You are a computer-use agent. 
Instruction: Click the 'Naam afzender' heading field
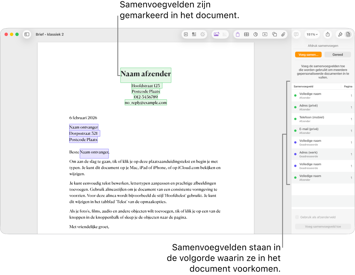tap(146, 75)
